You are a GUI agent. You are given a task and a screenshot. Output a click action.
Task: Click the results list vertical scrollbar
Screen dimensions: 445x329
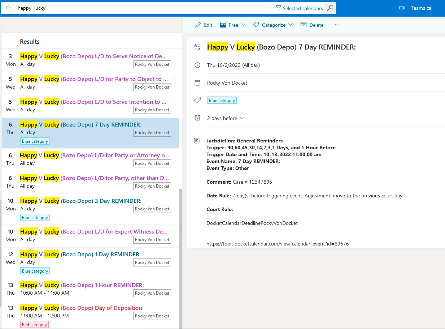coord(181,253)
